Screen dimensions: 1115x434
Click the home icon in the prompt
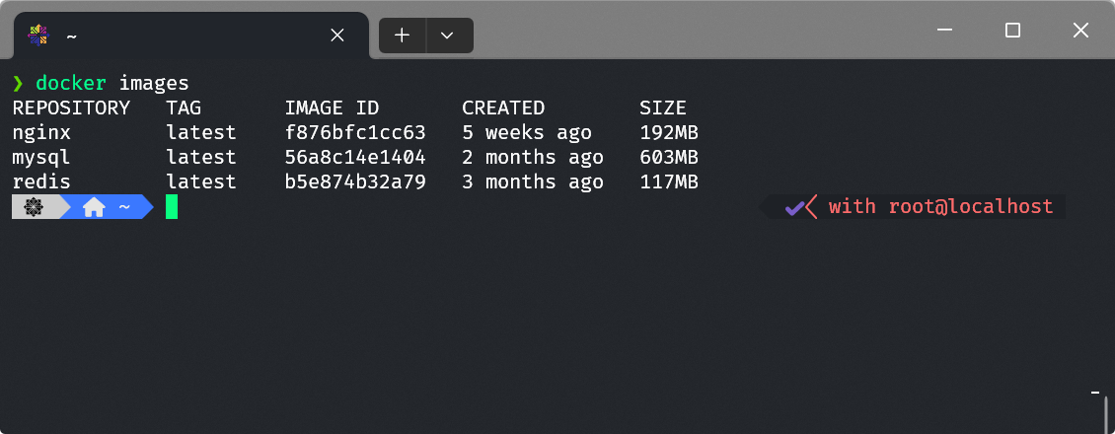[x=94, y=207]
